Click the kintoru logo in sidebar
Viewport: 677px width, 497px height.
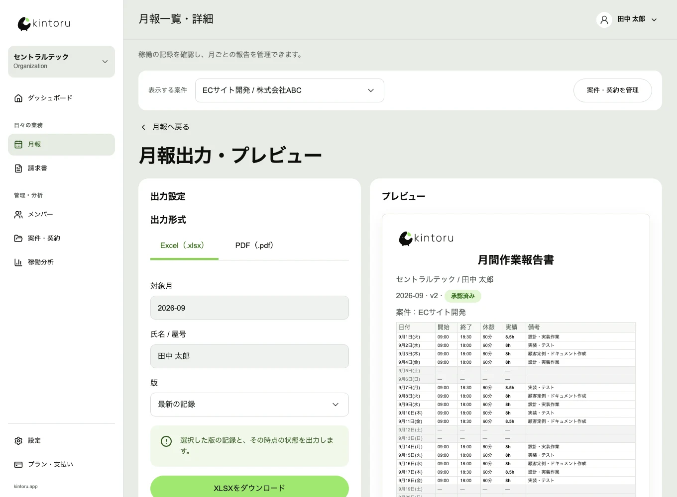(x=44, y=23)
